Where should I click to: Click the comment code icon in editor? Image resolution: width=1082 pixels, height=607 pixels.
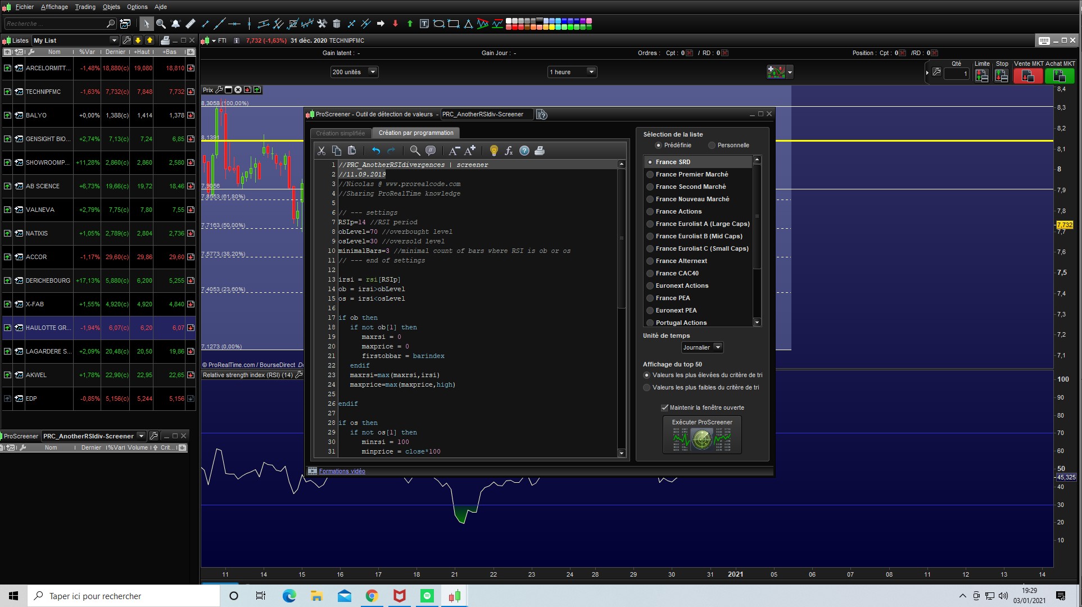pos(431,151)
